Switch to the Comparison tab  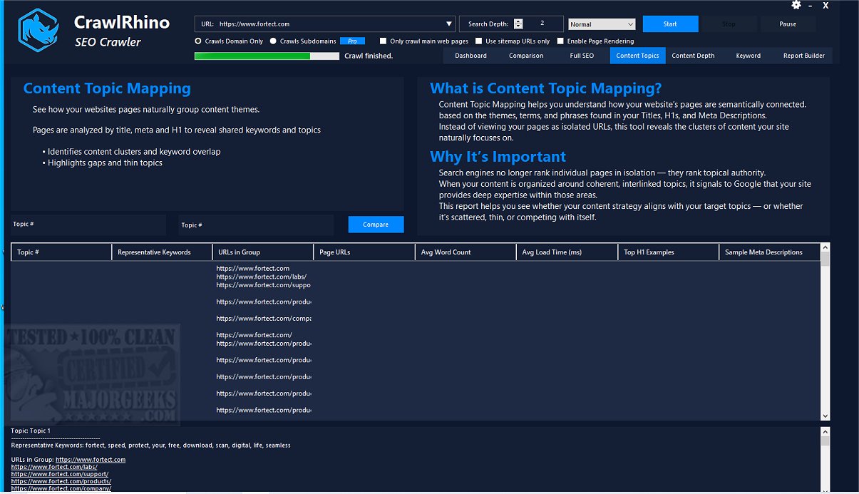526,56
